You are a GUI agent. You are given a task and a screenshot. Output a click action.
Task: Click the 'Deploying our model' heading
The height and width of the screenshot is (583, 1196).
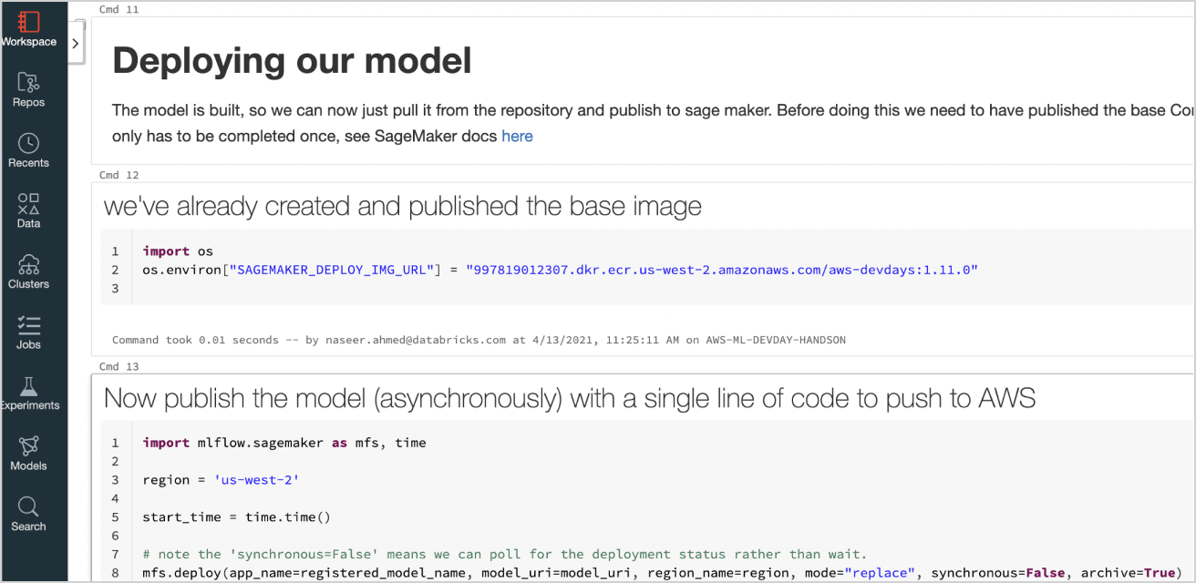(x=292, y=61)
